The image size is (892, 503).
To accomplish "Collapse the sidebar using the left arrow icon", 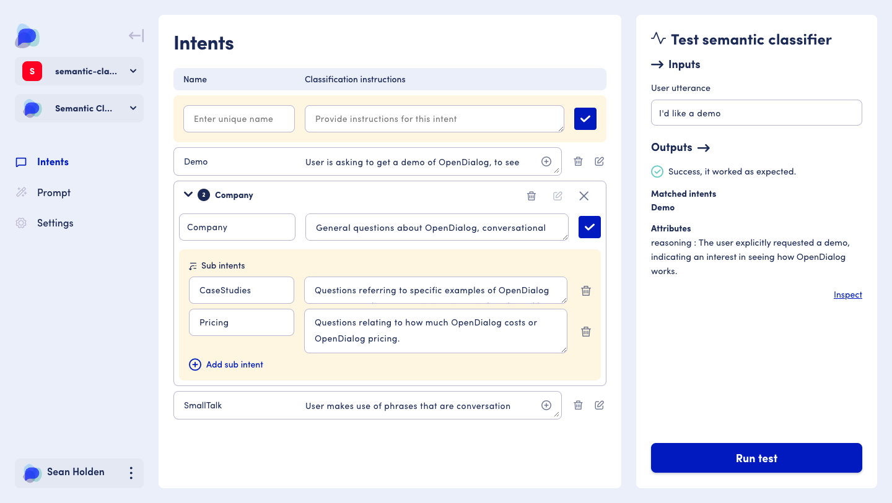I will pos(135,35).
